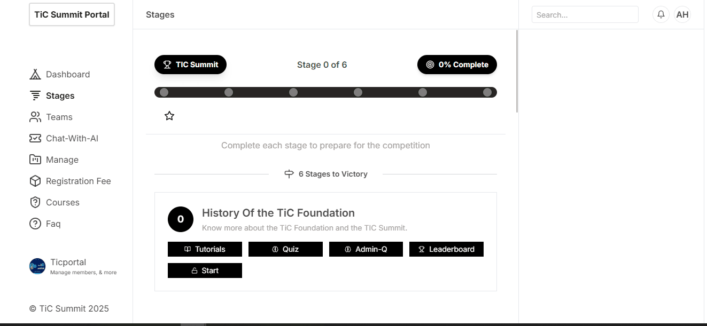Click the Ticportal logo avatar
Viewport: 707px width, 326px height.
(37, 266)
